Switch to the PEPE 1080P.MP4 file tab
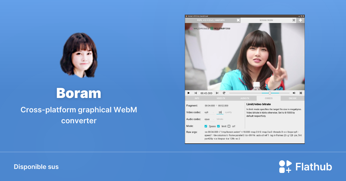Viewport: 346px width, 181px height. click(x=211, y=20)
